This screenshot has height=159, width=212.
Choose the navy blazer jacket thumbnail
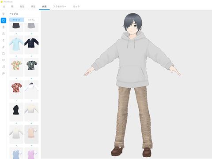click(x=31, y=45)
